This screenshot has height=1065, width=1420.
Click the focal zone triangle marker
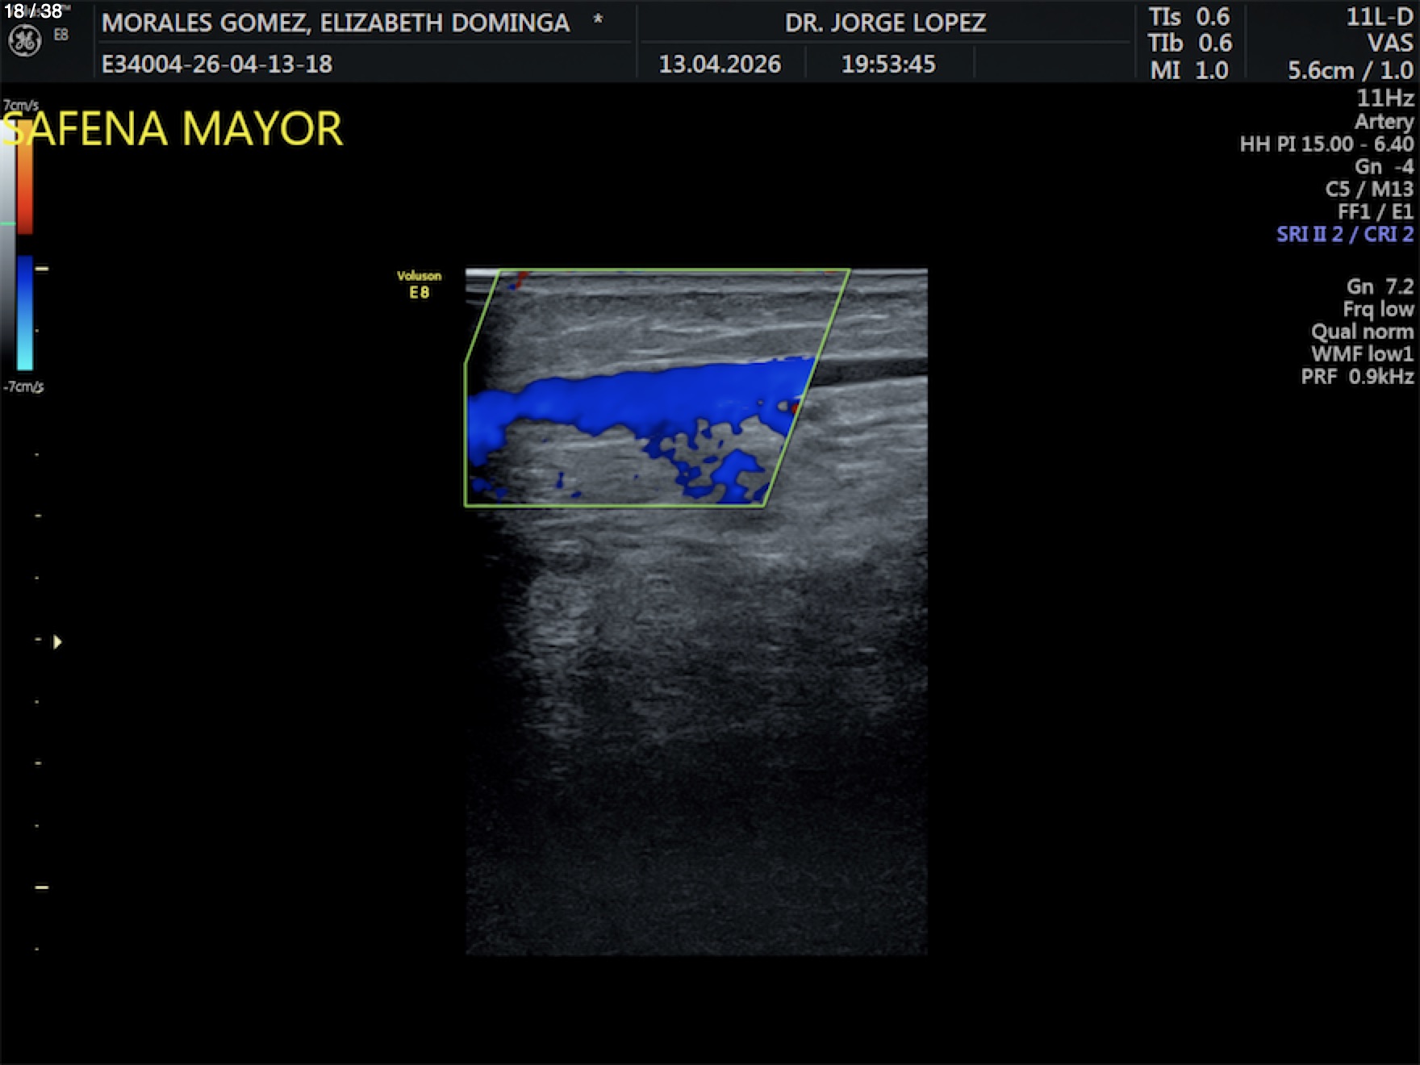57,642
